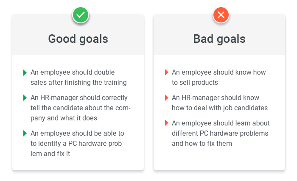Click text 'lem and fix it'
The image size is (297, 181).
pos(50,153)
